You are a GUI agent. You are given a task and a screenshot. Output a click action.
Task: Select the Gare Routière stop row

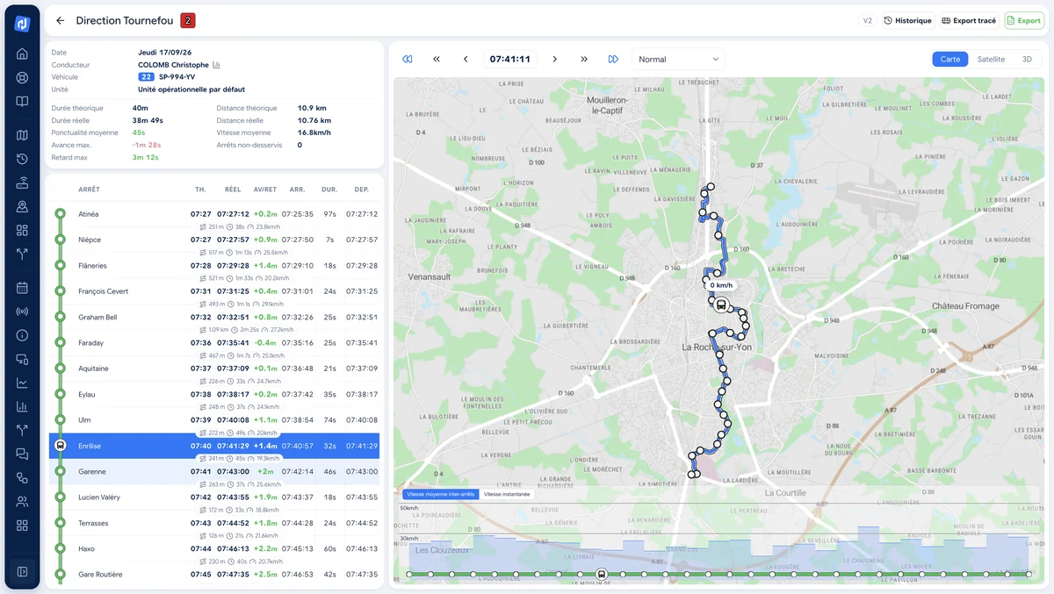pyautogui.click(x=214, y=575)
